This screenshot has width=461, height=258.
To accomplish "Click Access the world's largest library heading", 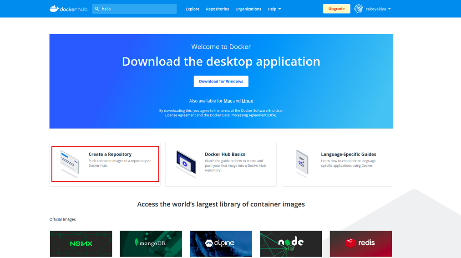I will tap(221, 204).
